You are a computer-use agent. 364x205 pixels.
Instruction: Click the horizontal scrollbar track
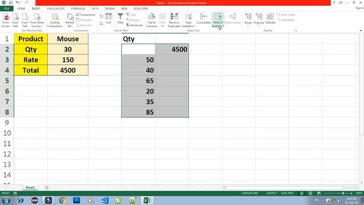pyautogui.click(x=290, y=187)
